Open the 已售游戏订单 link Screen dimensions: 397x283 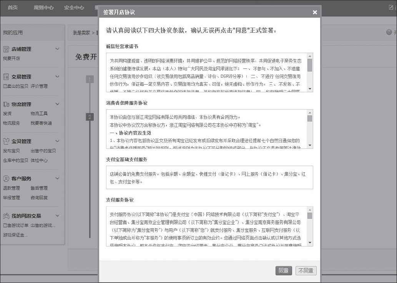15,225
